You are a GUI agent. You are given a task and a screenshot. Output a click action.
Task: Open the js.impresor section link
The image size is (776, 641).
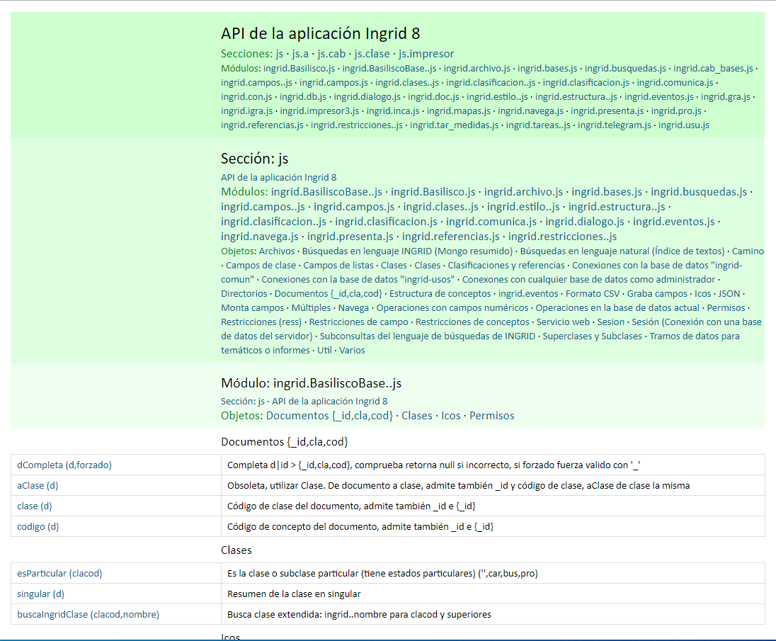point(426,53)
